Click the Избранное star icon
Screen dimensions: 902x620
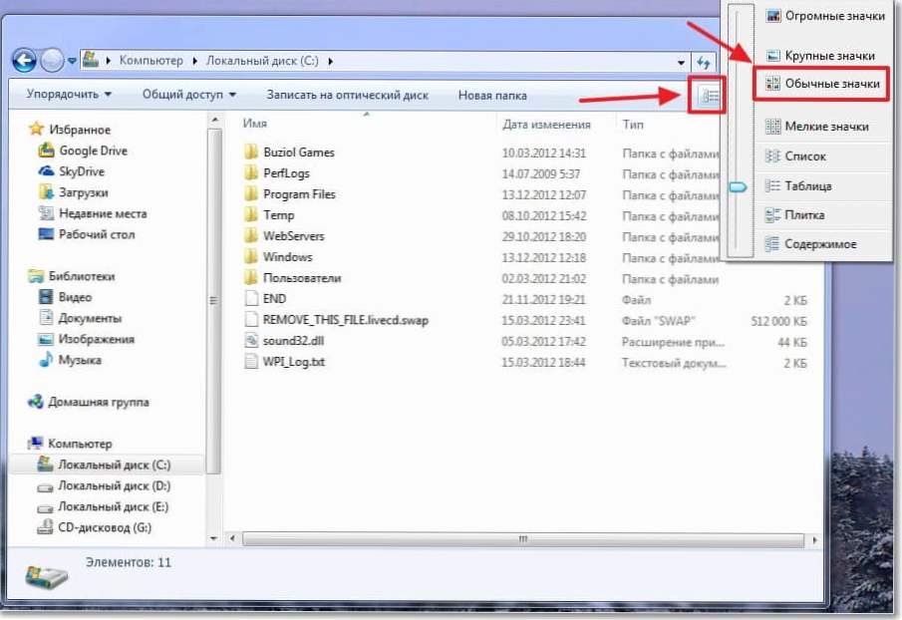[x=36, y=129]
